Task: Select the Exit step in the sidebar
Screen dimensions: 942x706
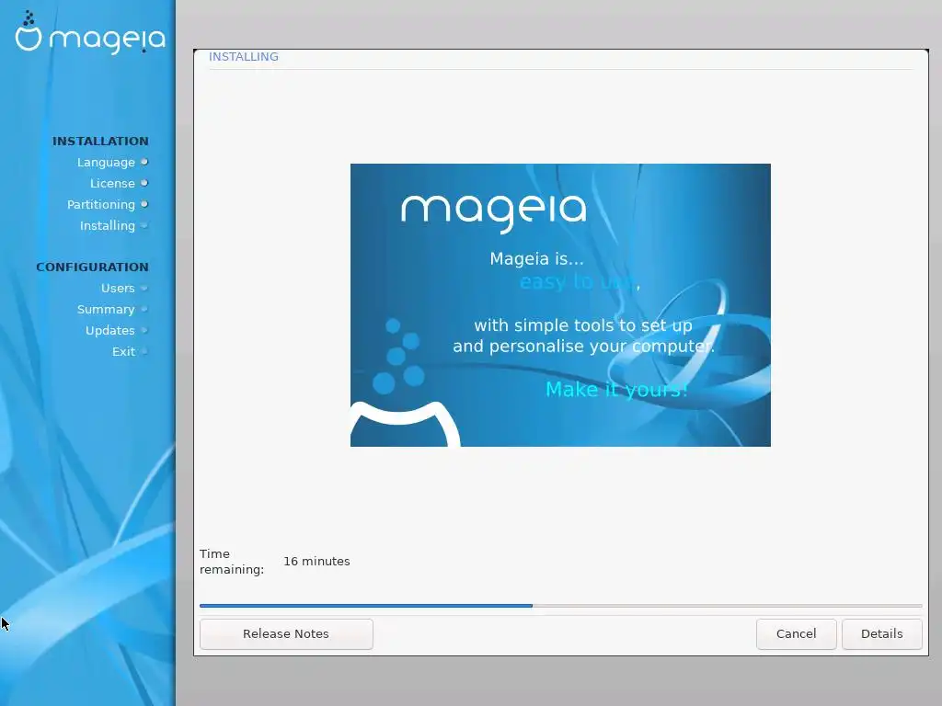Action: pyautogui.click(x=123, y=352)
